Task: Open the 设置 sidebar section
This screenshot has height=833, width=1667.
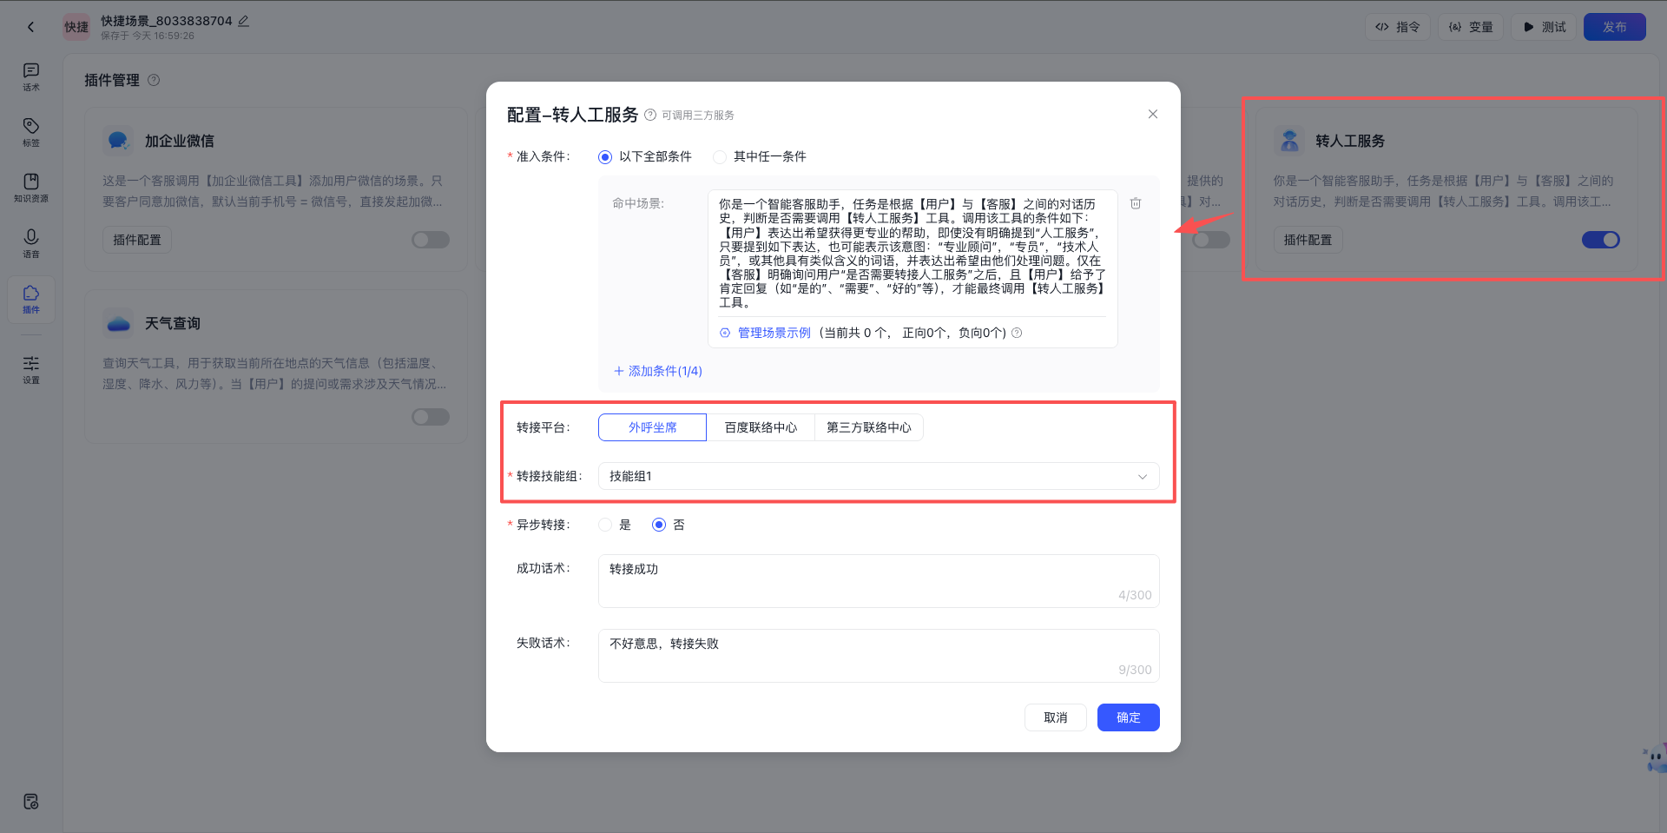Action: 31,370
